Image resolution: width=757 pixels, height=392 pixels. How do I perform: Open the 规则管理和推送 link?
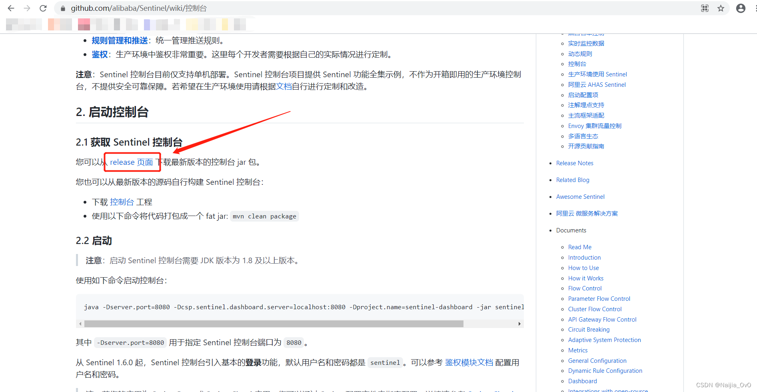pyautogui.click(x=120, y=40)
